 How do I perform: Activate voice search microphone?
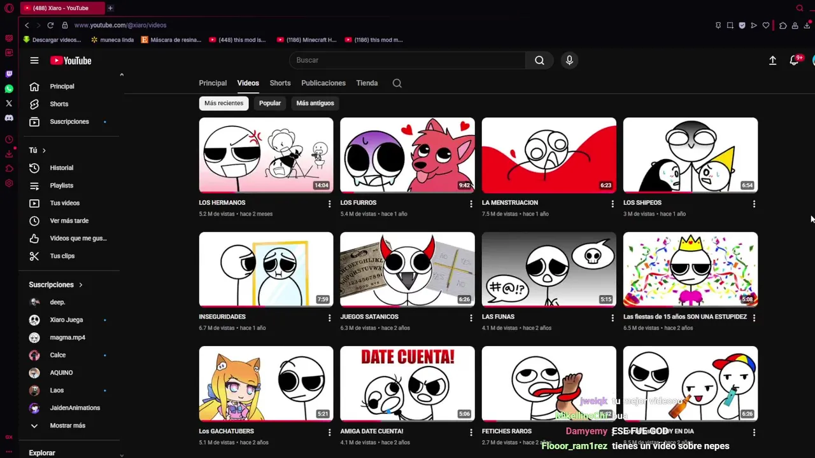click(x=569, y=60)
